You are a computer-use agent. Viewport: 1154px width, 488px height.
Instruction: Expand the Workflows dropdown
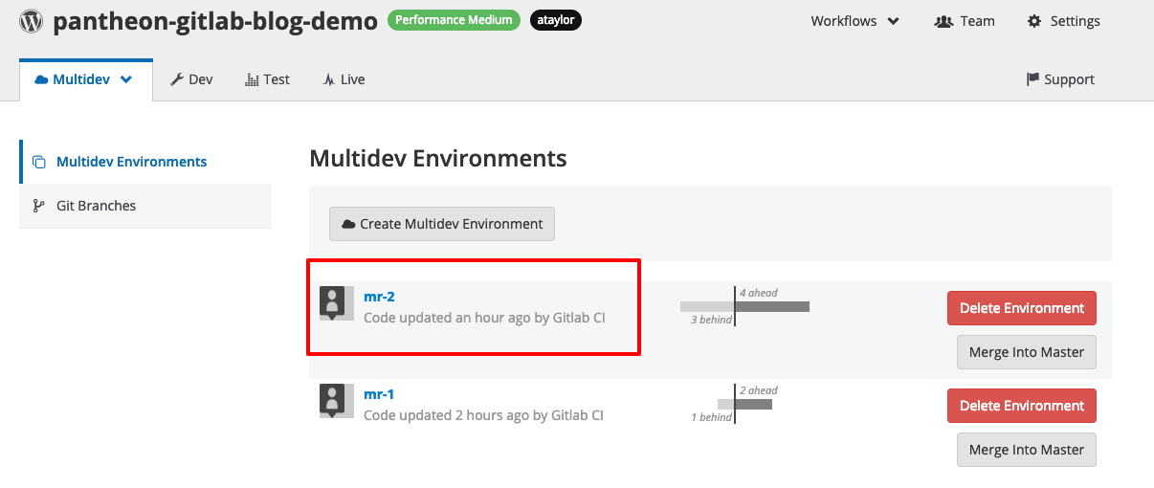[854, 21]
